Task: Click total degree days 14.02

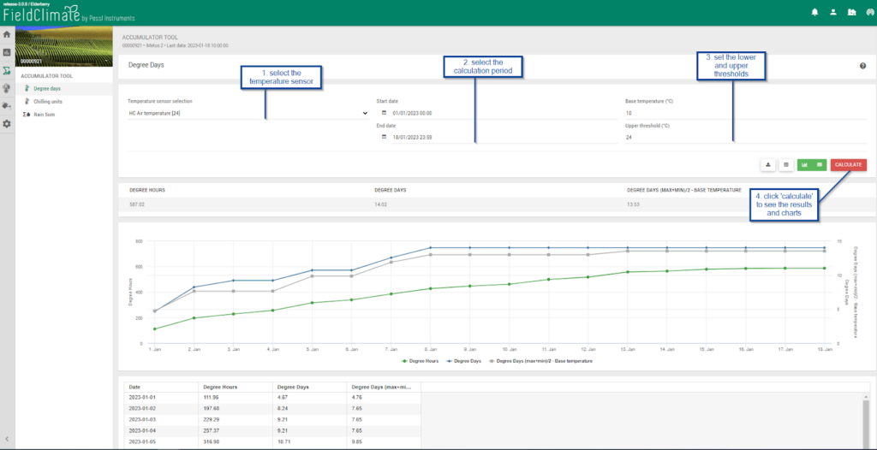Action: point(380,204)
